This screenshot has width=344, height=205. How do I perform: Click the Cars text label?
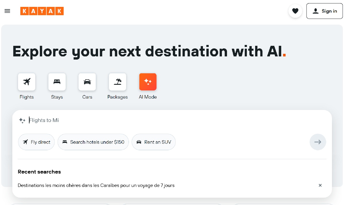click(87, 97)
